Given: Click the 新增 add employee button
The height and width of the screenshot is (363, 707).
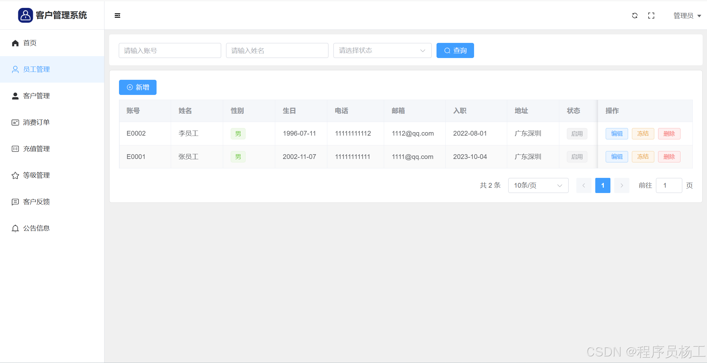Looking at the screenshot, I should [x=138, y=87].
